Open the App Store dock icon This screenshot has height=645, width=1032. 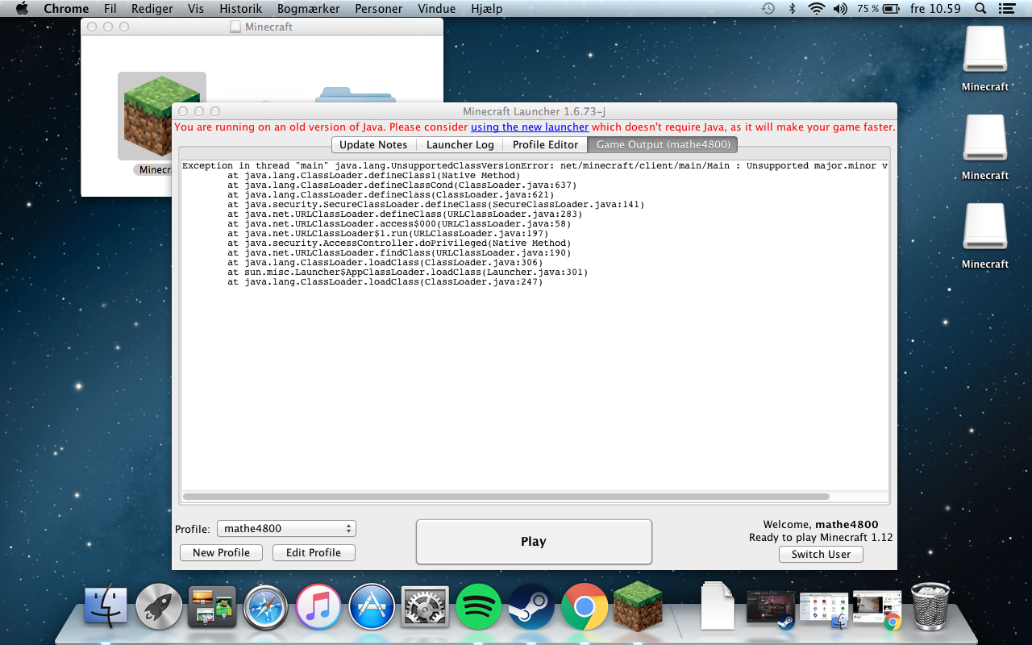[372, 606]
